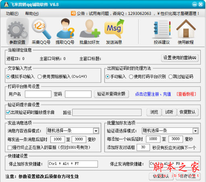
Task: Click 试听 button
Action: pyautogui.click(x=169, y=112)
